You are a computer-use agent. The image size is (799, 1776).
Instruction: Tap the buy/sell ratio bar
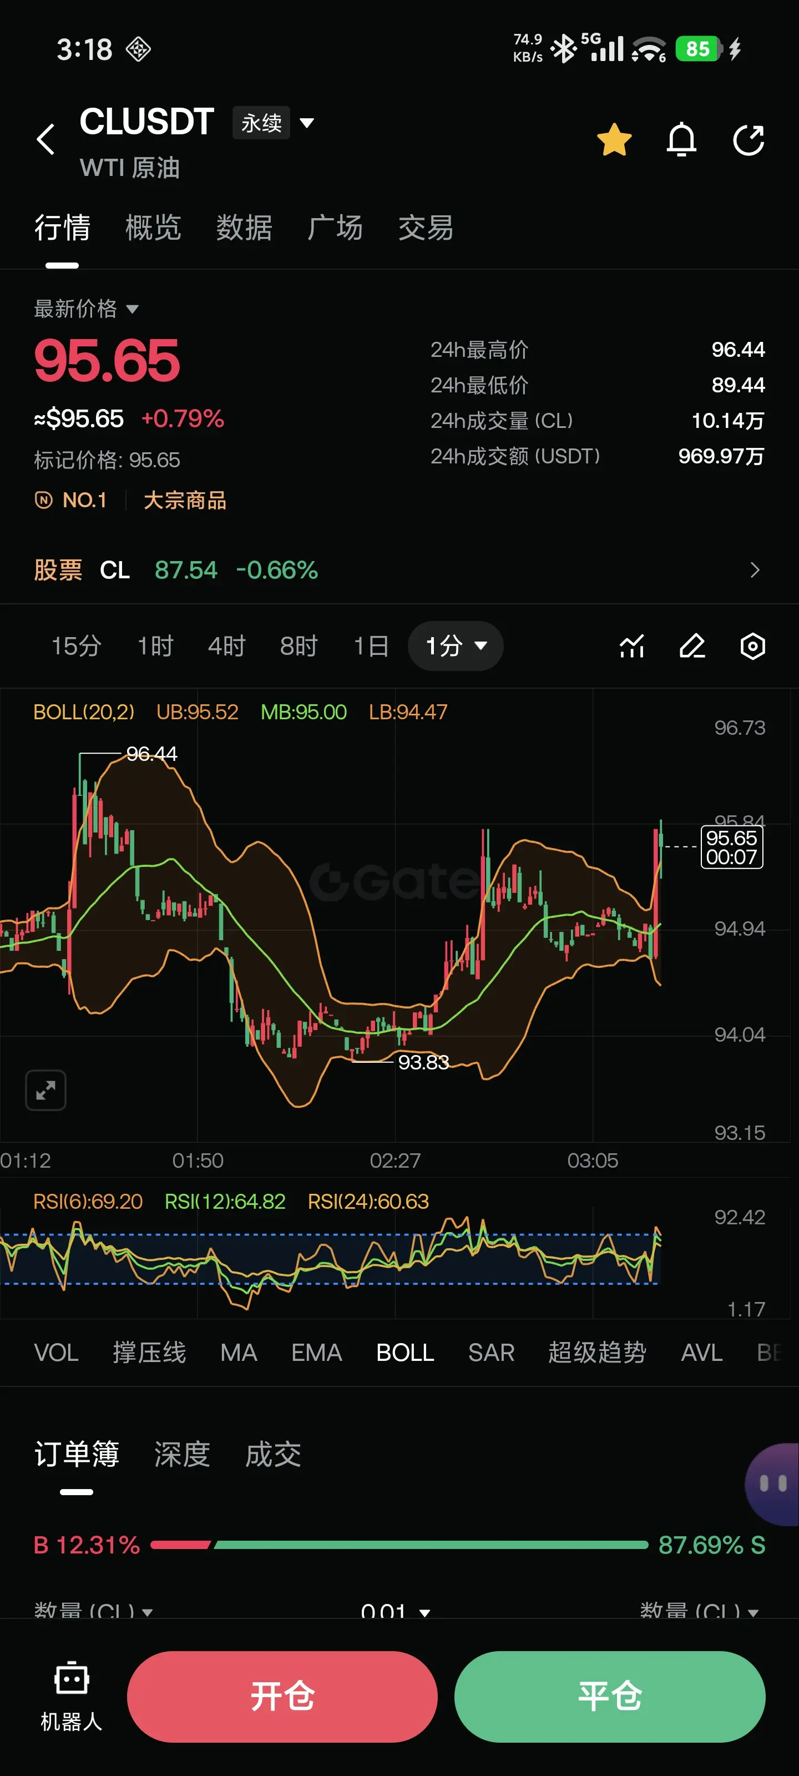pyautogui.click(x=399, y=1545)
